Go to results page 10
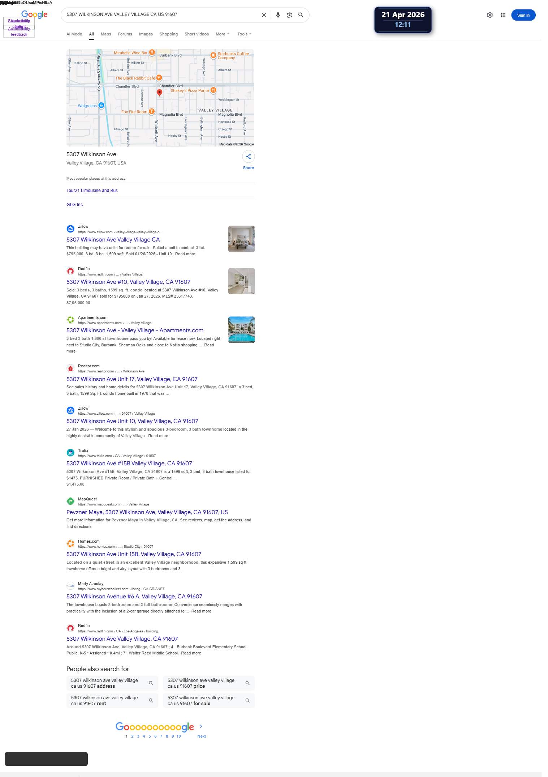Image resolution: width=548 pixels, height=777 pixels. coord(178,736)
